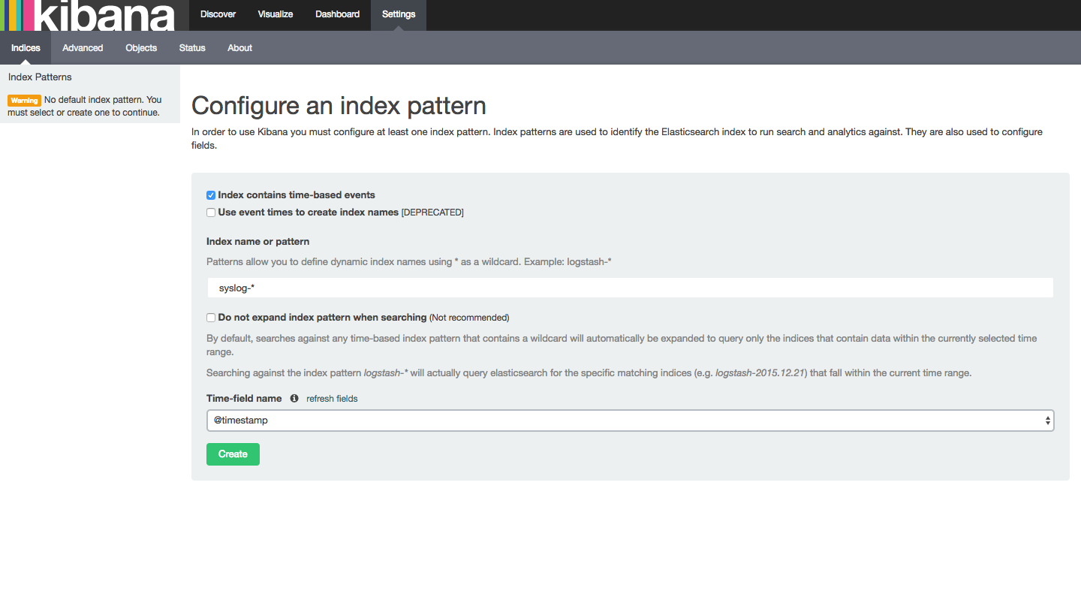Select the Settings tab
This screenshot has width=1081, height=600.
(399, 15)
